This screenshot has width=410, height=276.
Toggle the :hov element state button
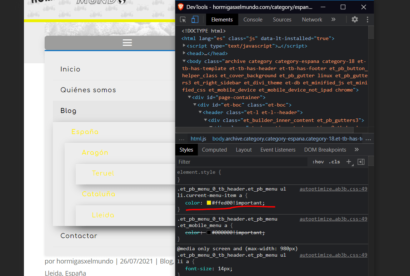(x=318, y=162)
